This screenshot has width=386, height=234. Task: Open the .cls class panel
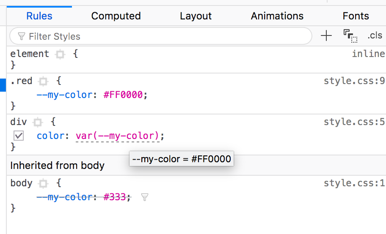375,35
